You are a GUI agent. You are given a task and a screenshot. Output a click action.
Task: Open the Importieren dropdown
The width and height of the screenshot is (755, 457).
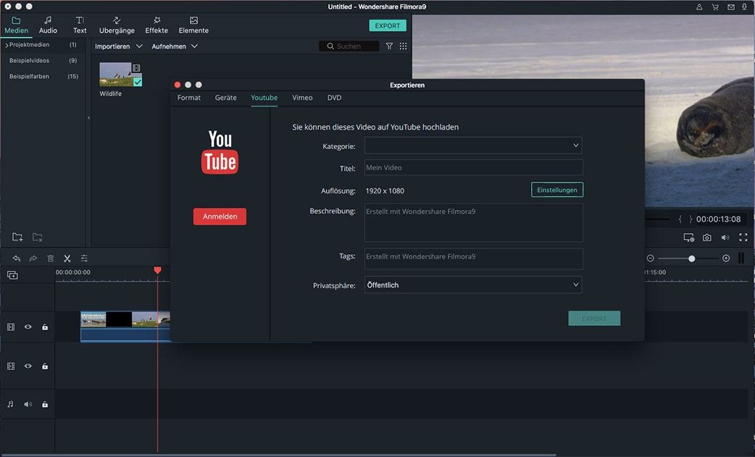118,46
